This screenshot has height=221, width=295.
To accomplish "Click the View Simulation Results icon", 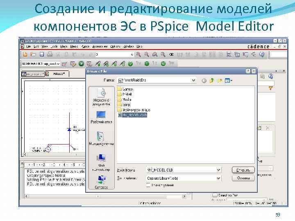I will point(89,64).
